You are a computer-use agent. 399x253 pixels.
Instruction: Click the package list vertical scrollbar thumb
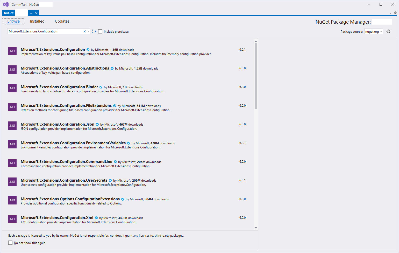(256, 76)
